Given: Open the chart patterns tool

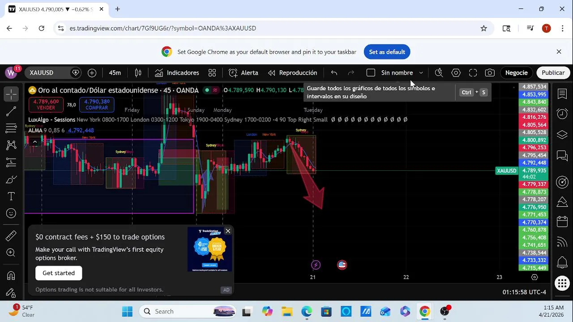Looking at the screenshot, I should click(x=11, y=145).
